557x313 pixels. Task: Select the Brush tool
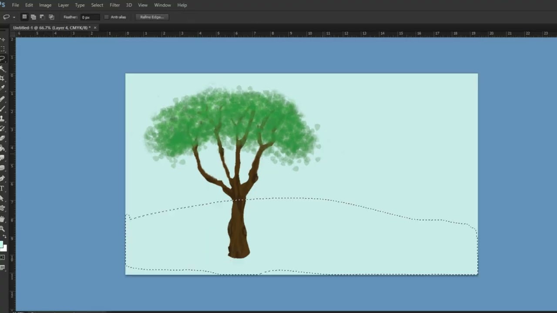[2, 109]
